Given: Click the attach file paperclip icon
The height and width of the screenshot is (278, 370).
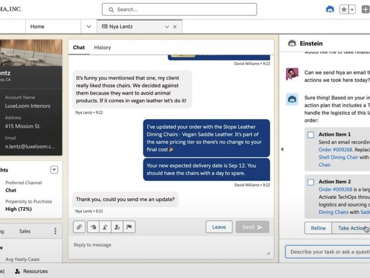Looking at the screenshot, I should (79, 227).
